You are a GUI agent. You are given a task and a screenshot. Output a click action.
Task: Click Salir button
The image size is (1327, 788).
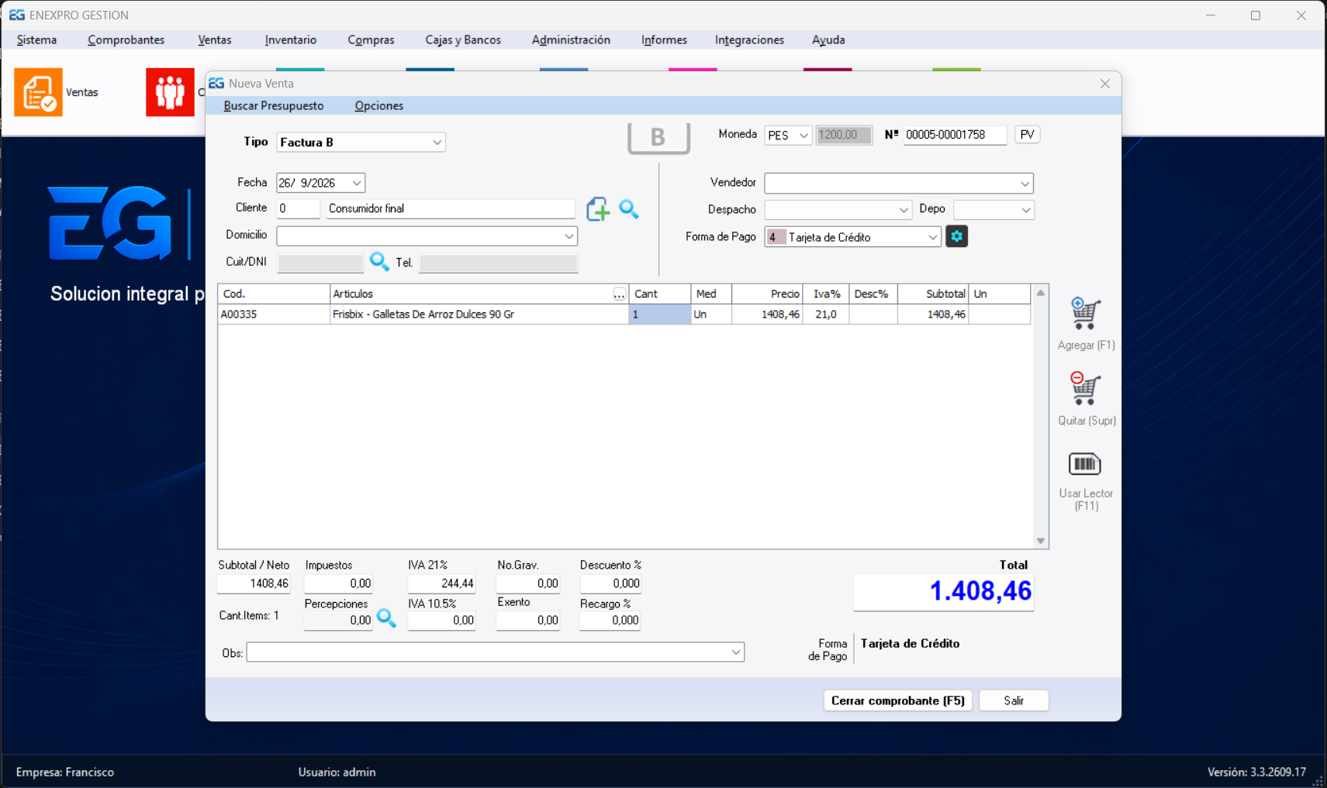pos(1014,700)
